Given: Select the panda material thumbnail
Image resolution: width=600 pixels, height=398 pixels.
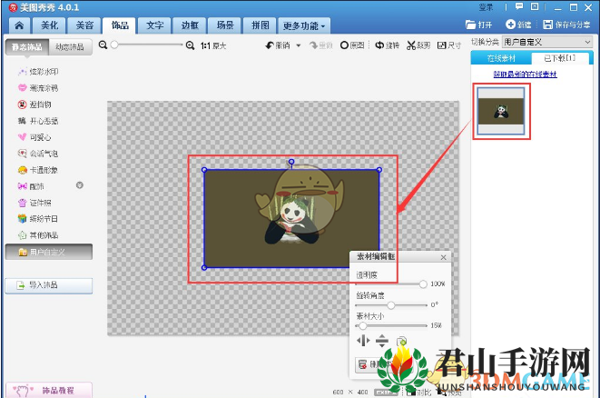Looking at the screenshot, I should tap(501, 111).
